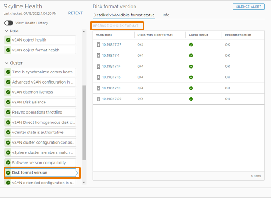The width and height of the screenshot is (271, 198).
Task: Click green check result icon for 10.198.17.4
Action: [191, 56]
